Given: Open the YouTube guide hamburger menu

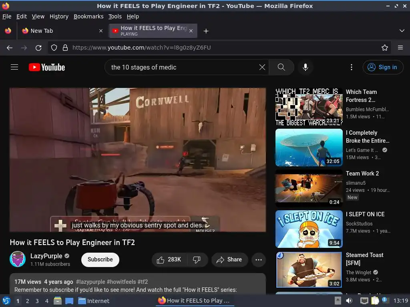Looking at the screenshot, I should pos(14,67).
